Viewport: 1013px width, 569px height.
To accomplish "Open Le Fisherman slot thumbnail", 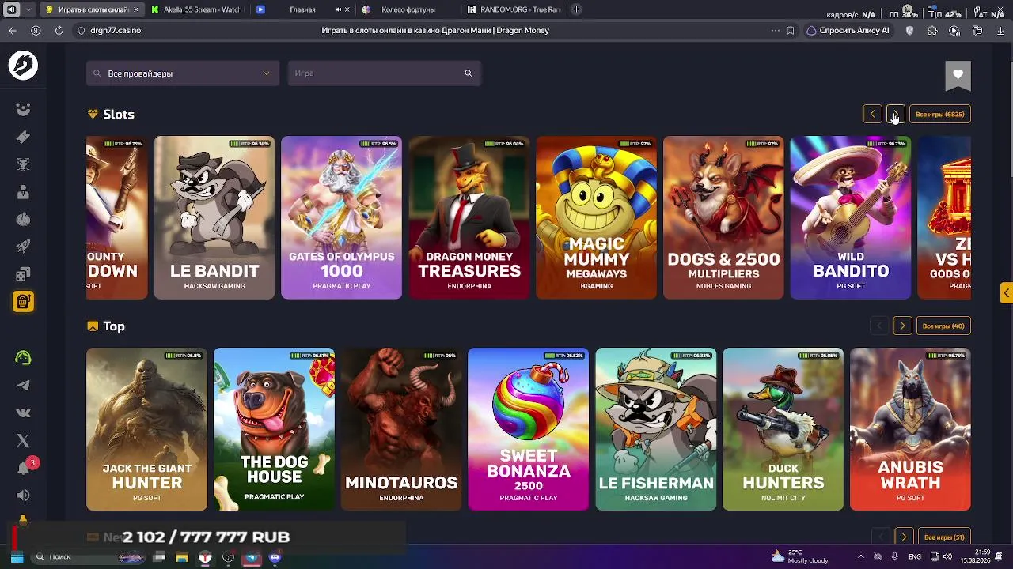I will coord(656,429).
